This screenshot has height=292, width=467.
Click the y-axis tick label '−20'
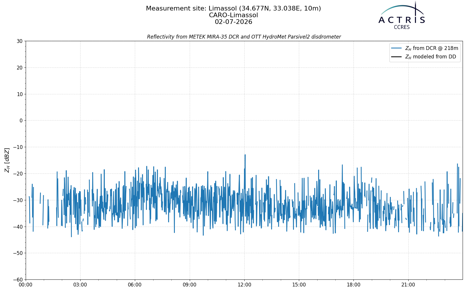coord(18,174)
